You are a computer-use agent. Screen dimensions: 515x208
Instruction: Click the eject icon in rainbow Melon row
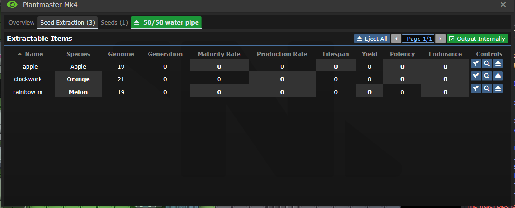click(498, 88)
